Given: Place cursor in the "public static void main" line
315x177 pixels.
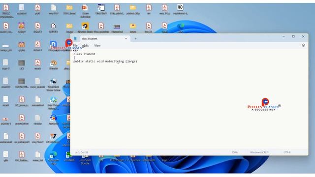Looking at the screenshot, I should pyautogui.click(x=105, y=61).
